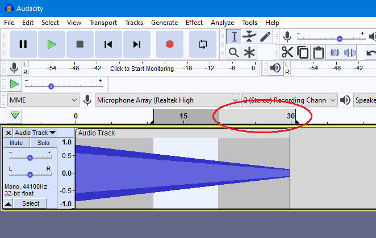Click the recording volume microphone icon

(287, 37)
